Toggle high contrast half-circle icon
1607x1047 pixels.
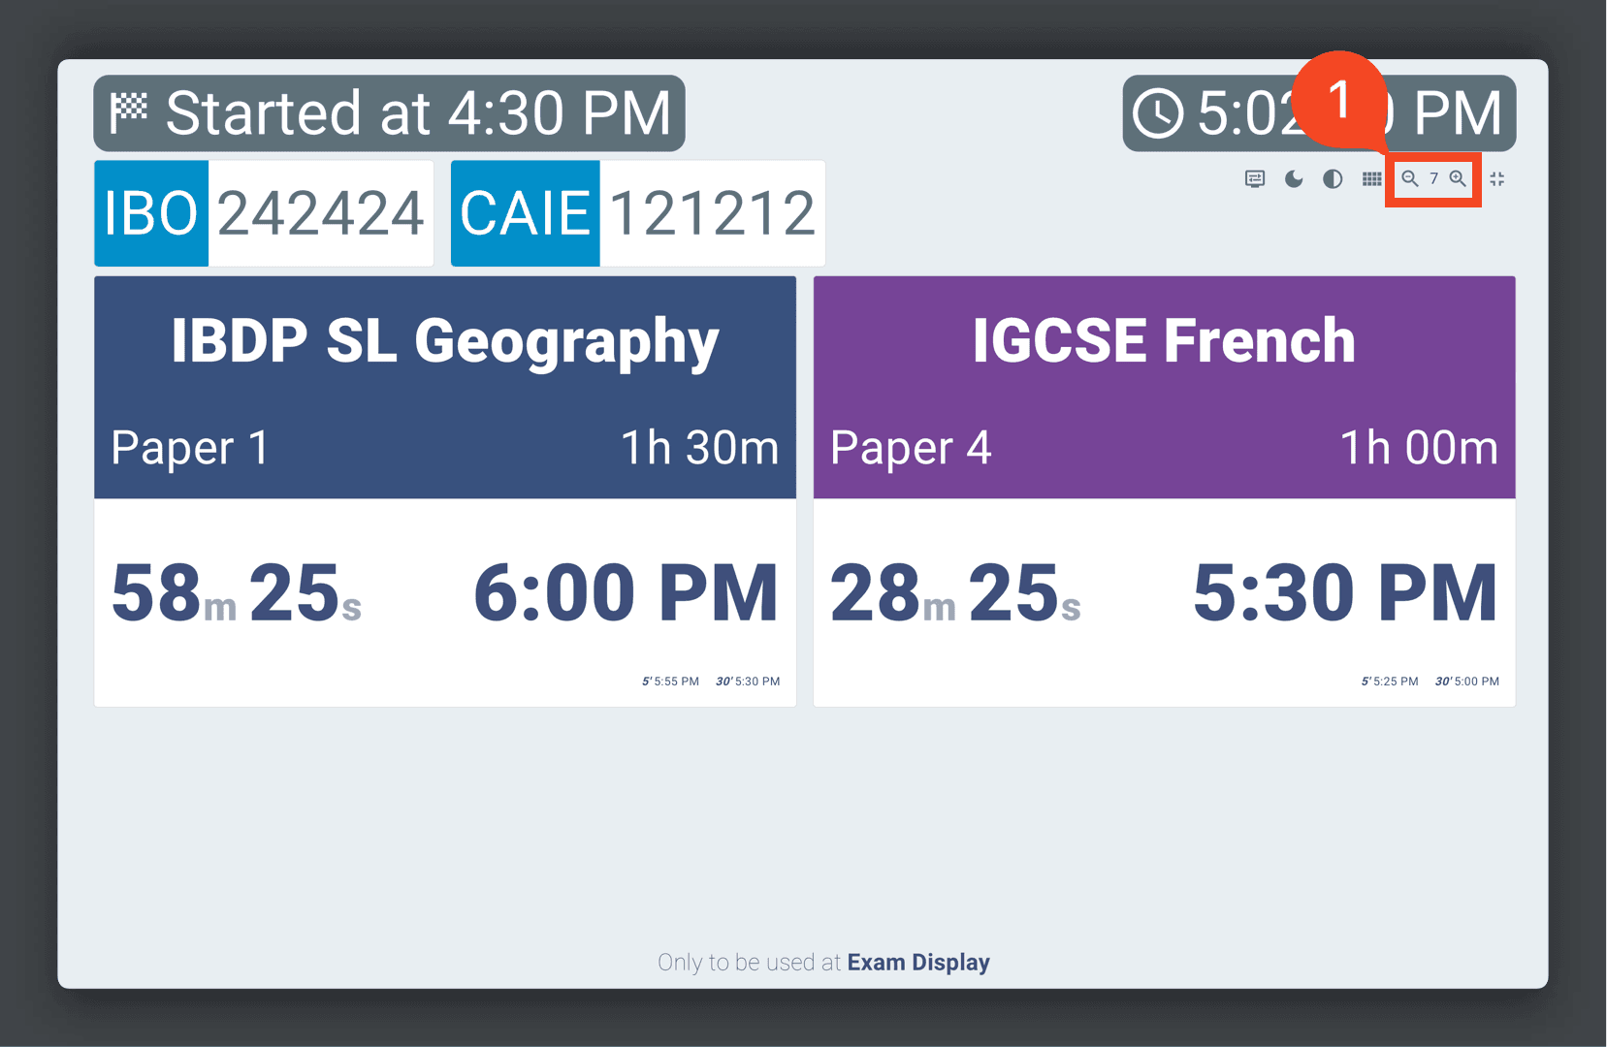click(x=1333, y=179)
